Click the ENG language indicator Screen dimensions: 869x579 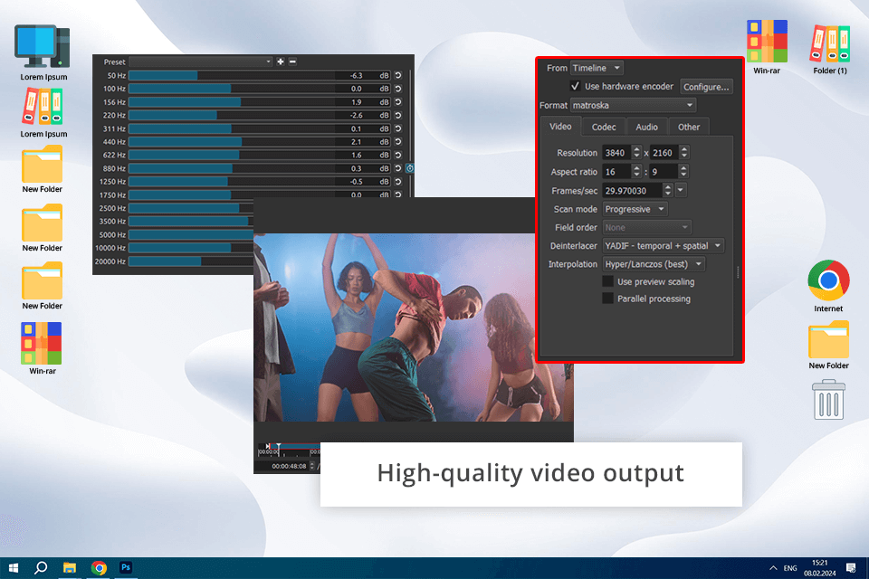(790, 568)
